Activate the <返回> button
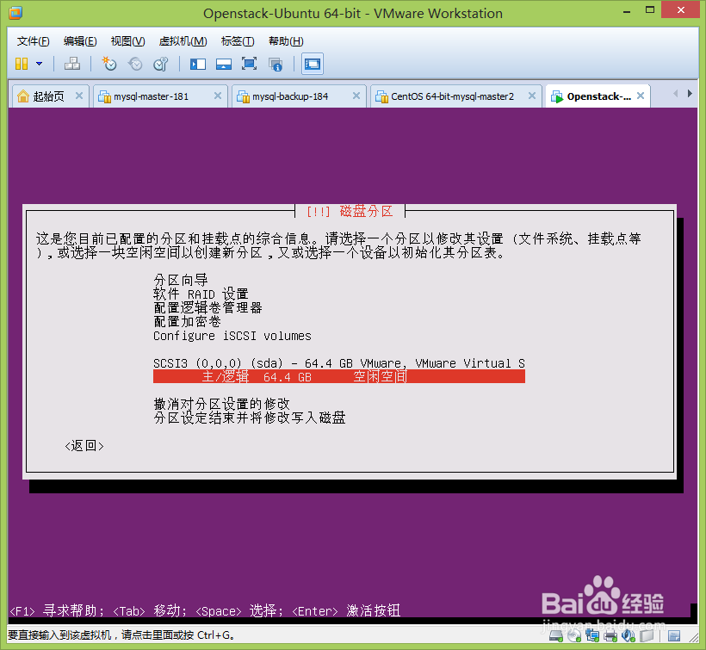The width and height of the screenshot is (706, 650). point(84,446)
